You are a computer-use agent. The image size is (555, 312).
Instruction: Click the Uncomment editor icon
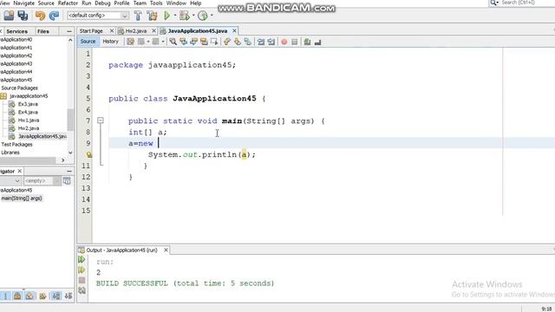pos(317,42)
